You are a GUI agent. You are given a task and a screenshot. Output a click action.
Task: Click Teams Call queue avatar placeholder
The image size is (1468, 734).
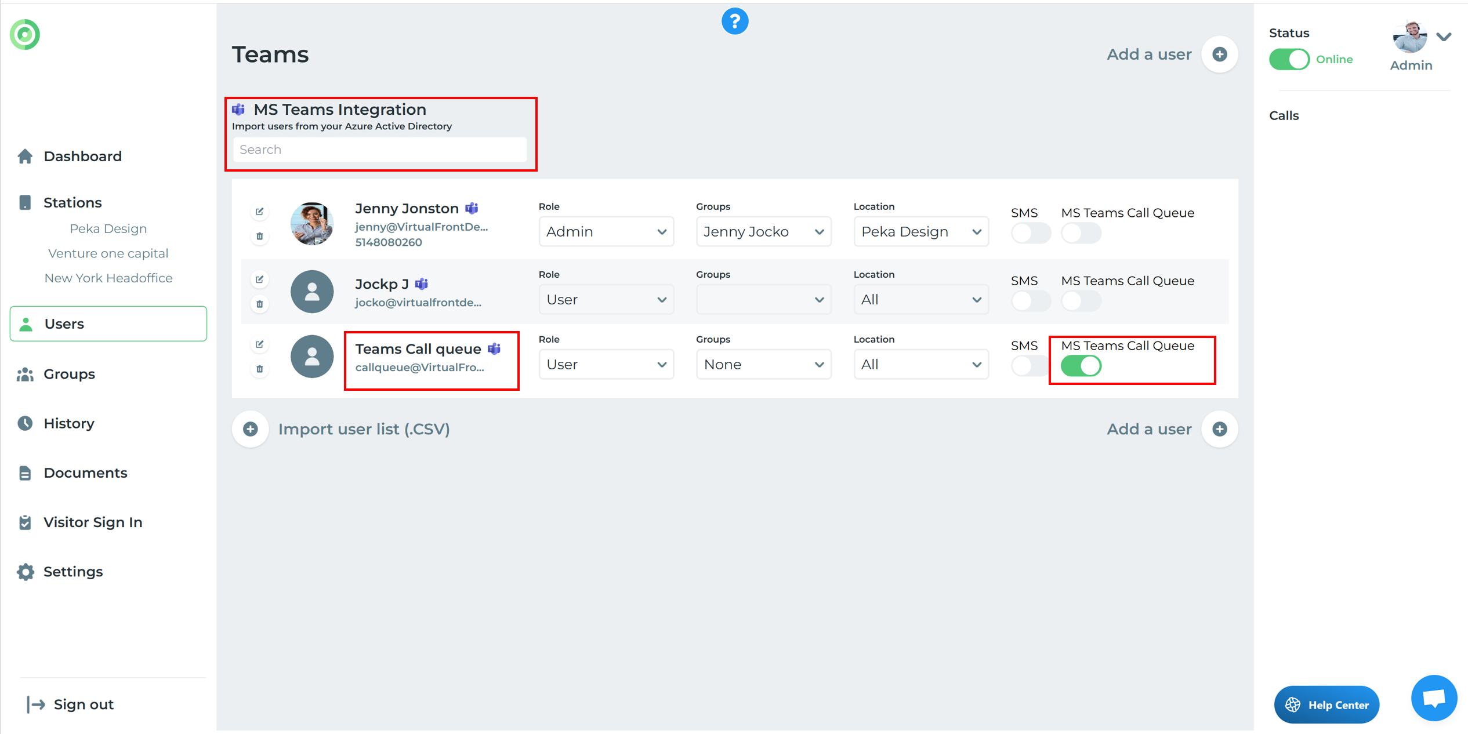(312, 357)
